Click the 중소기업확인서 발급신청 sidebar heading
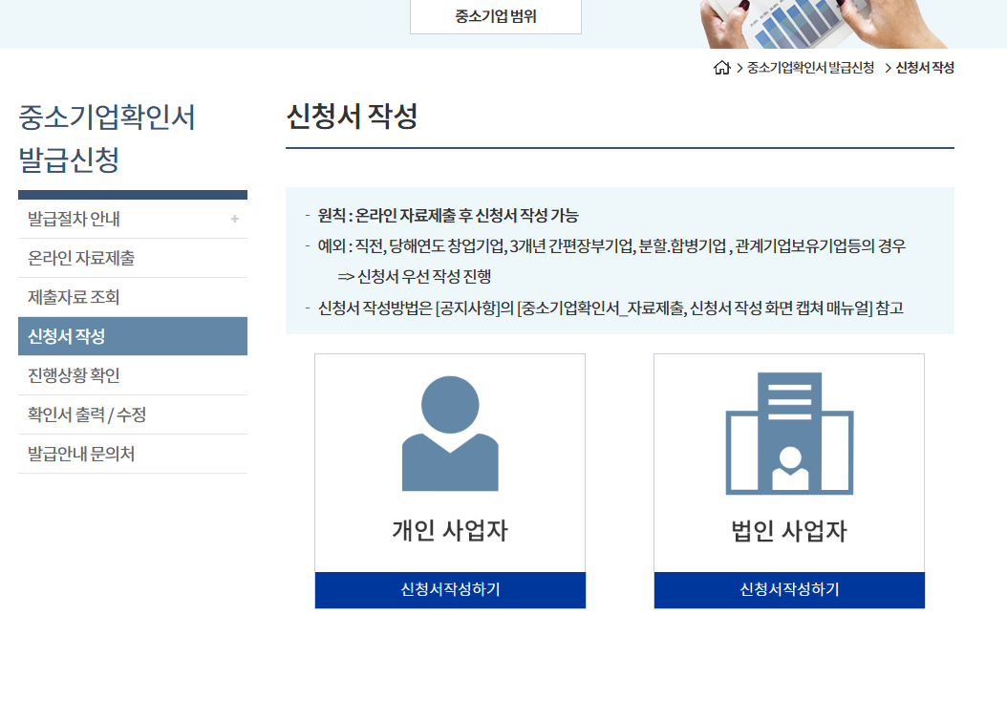 point(107,138)
